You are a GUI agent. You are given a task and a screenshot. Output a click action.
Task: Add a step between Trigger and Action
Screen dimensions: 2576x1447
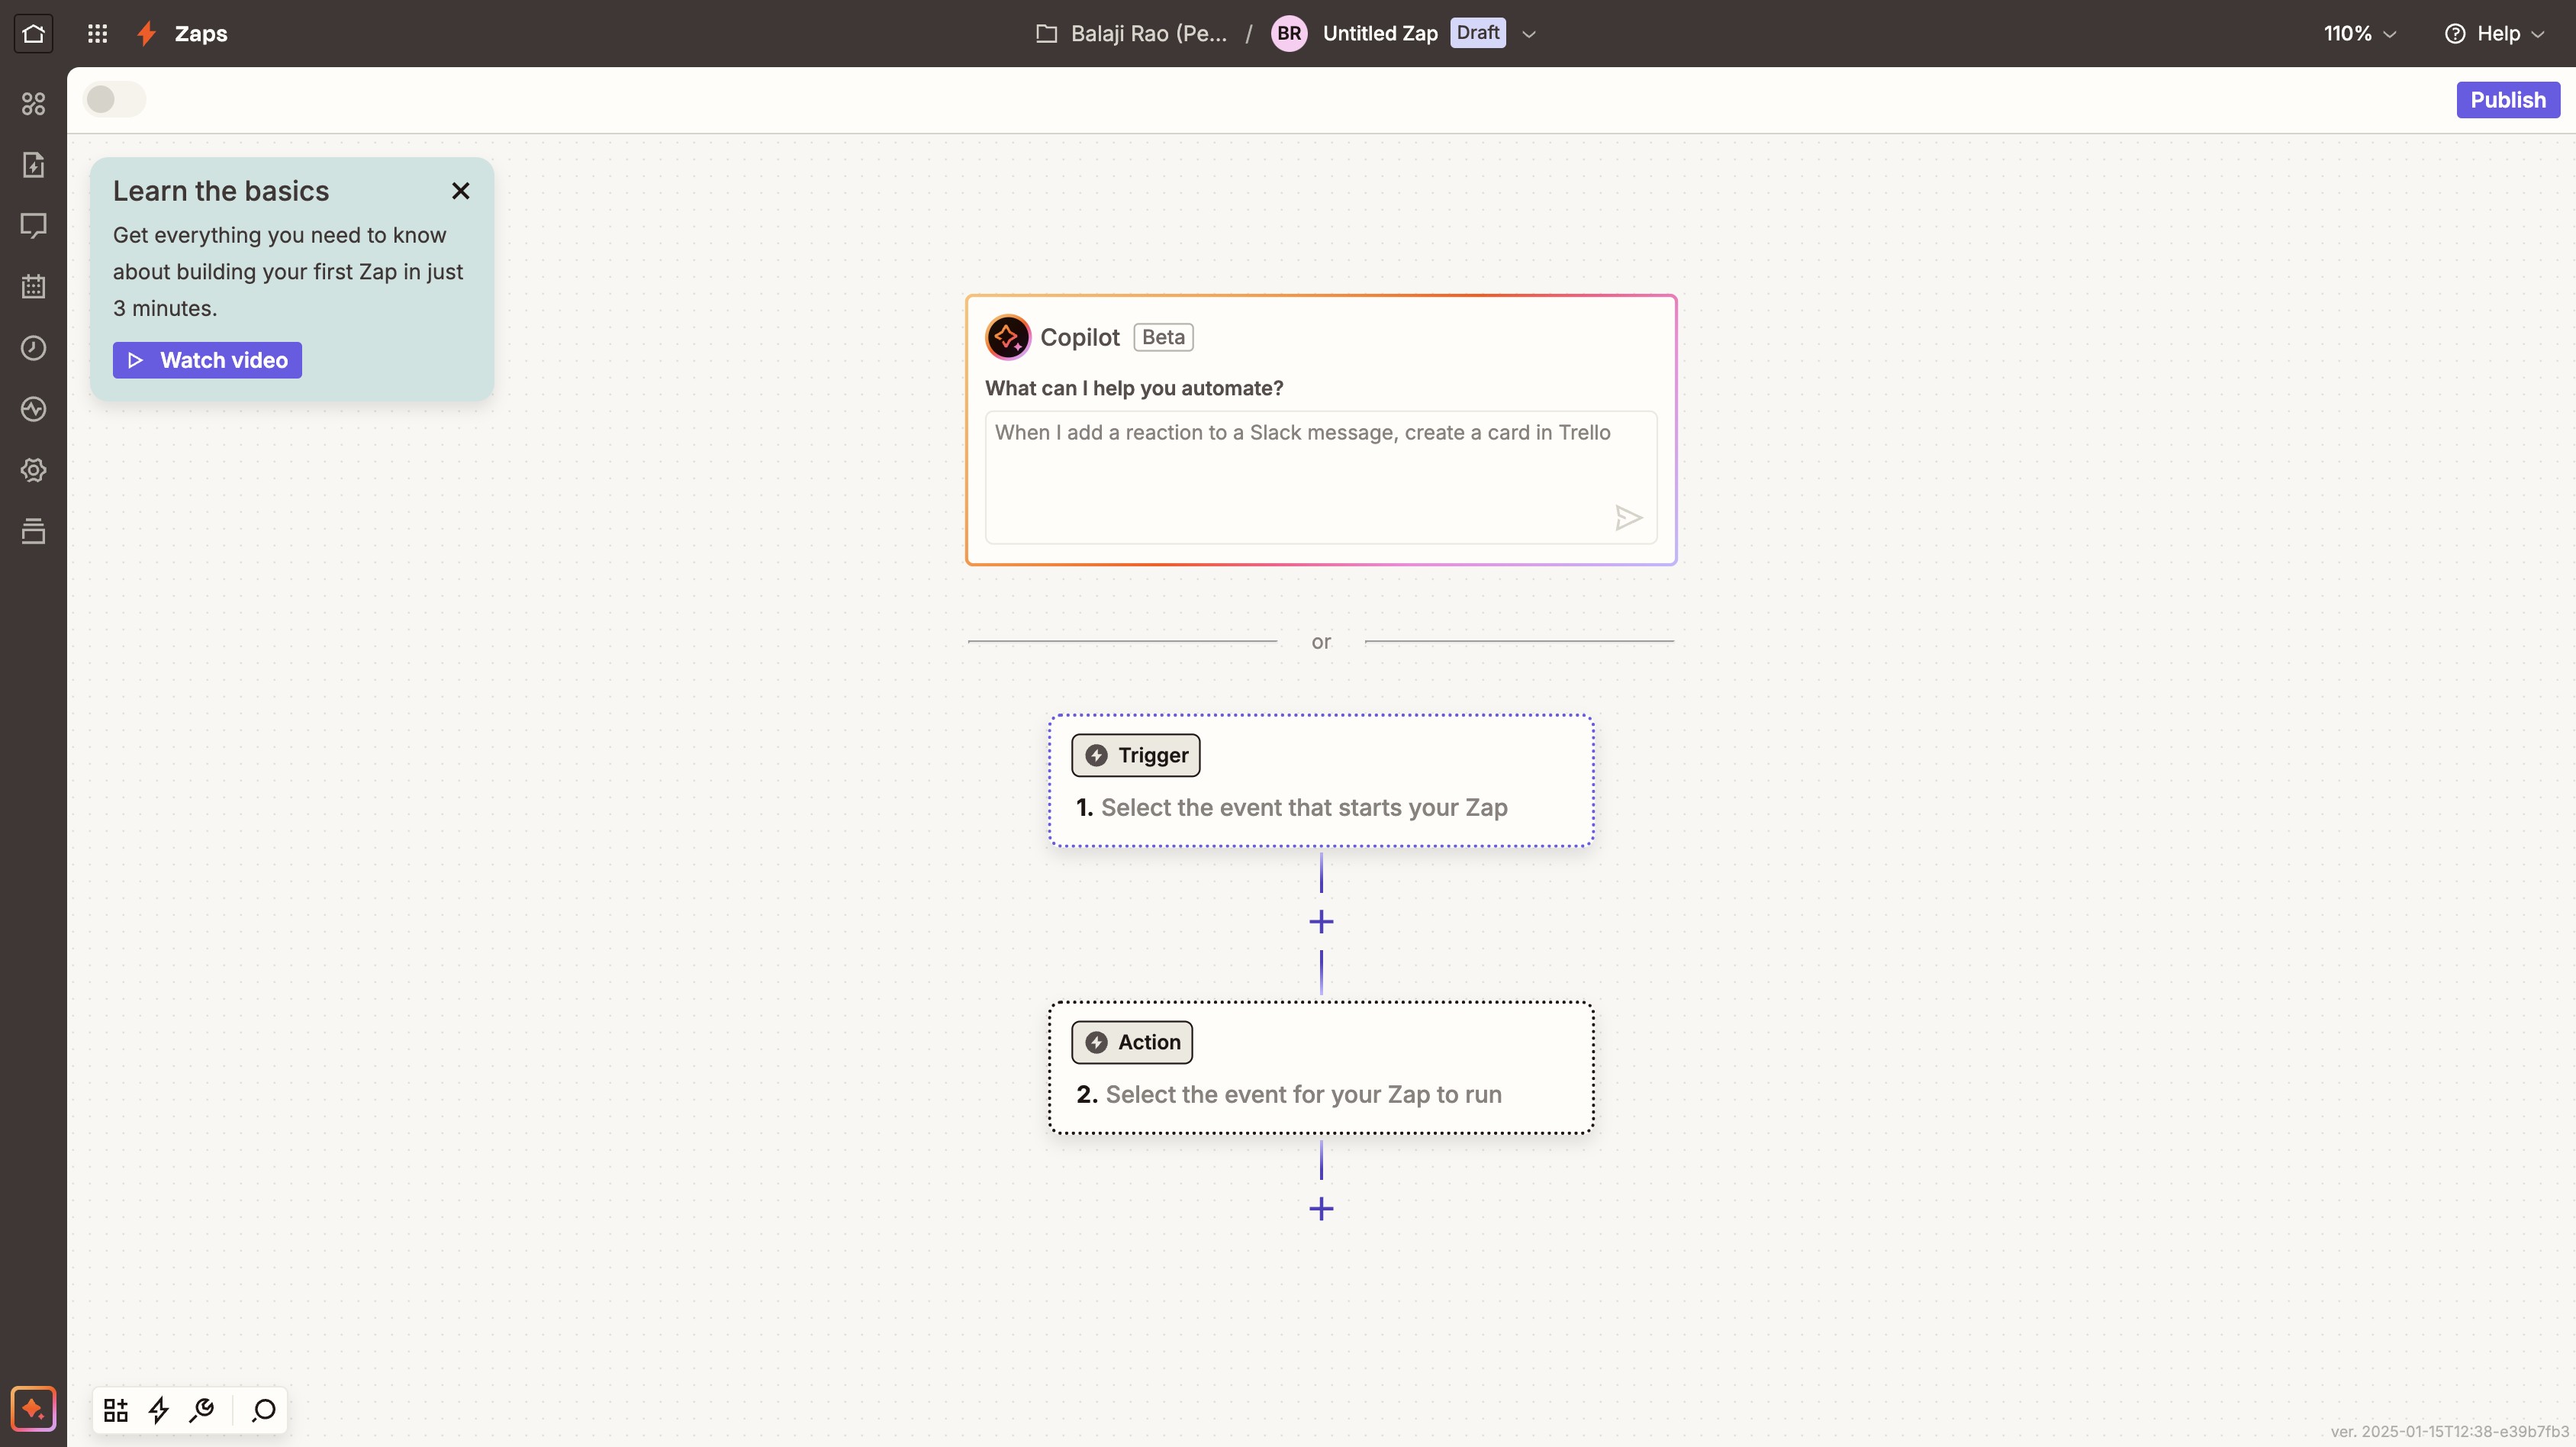1321,921
